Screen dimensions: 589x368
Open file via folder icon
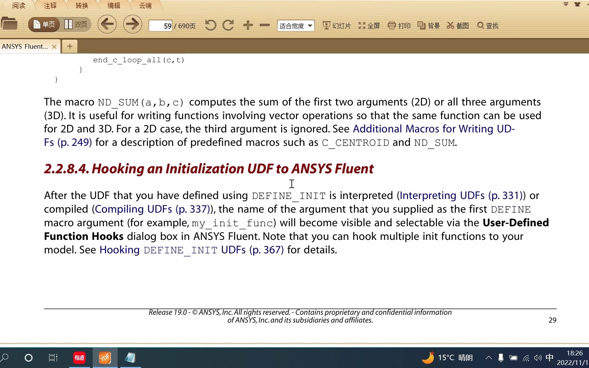pos(9,24)
